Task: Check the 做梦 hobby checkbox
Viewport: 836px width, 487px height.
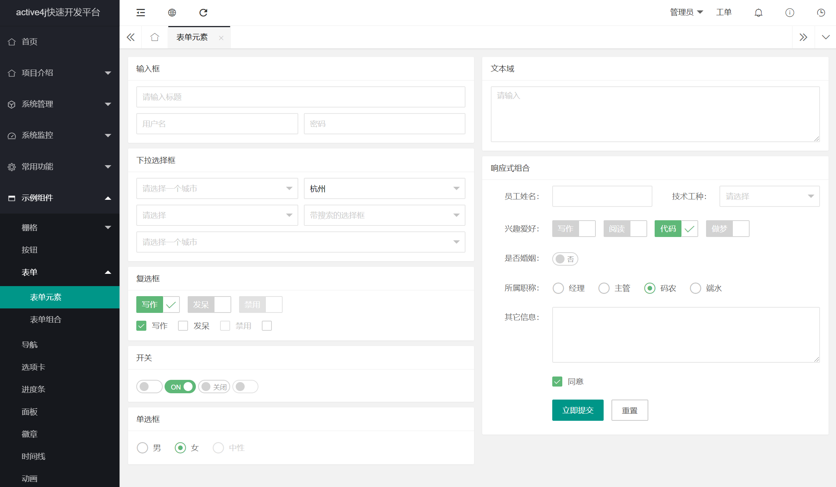Action: [x=728, y=229]
